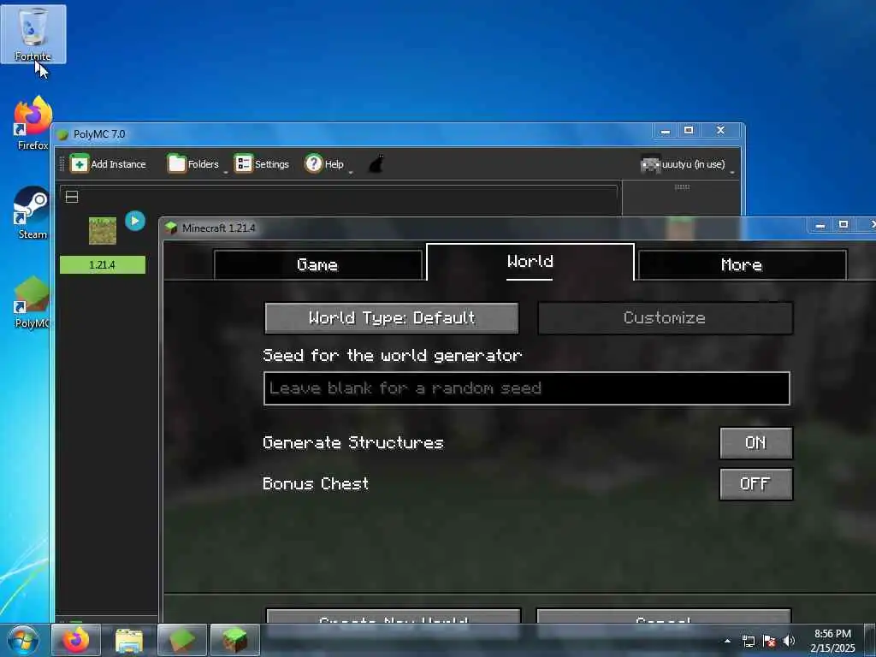Open the uuutyu account dropdown
The height and width of the screenshot is (657, 876).
pyautogui.click(x=685, y=164)
